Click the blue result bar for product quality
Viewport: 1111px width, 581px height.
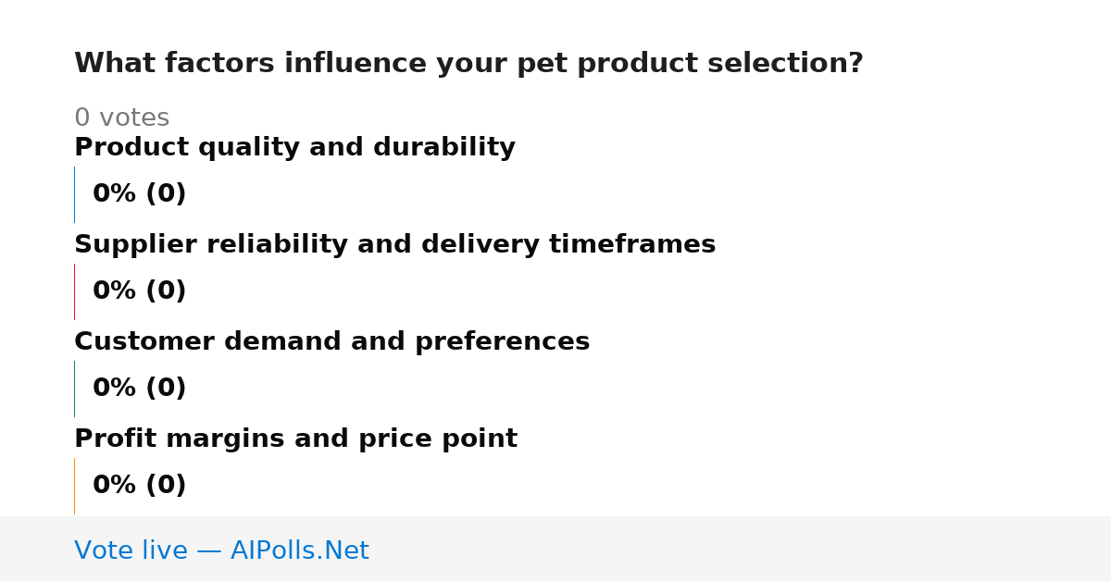tap(74, 194)
